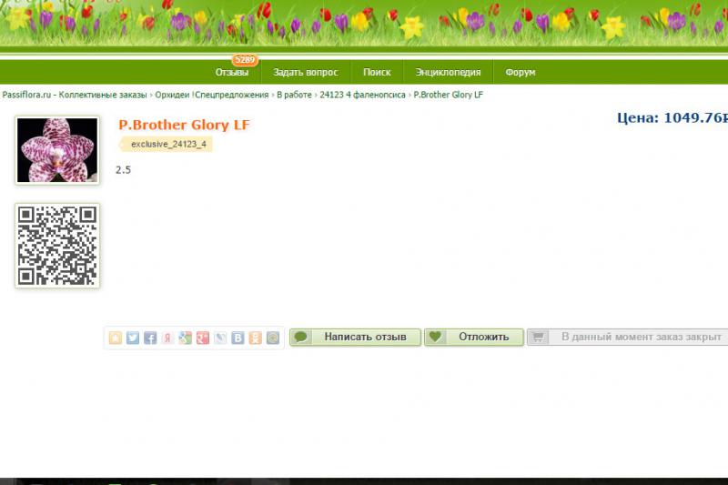This screenshot has width=728, height=485.
Task: Open the Отзывы menu item
Action: (x=232, y=73)
